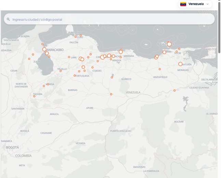Select the marker left of the Portuguesa label

[75, 76]
